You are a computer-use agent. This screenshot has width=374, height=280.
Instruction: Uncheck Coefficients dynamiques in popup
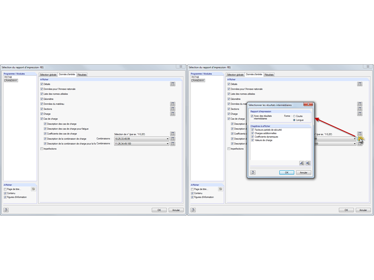click(x=252, y=137)
